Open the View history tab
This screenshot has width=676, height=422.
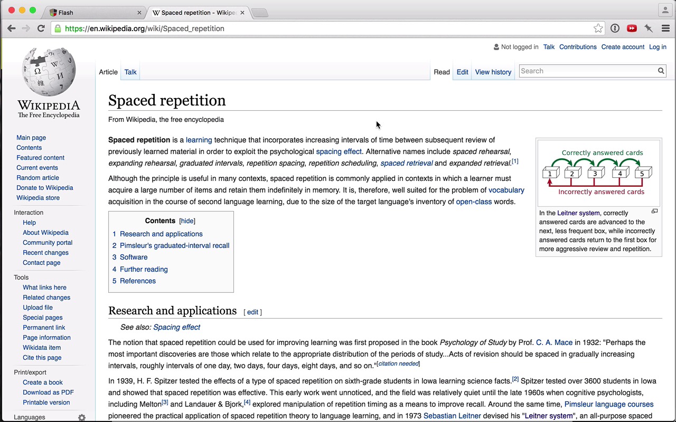point(493,72)
